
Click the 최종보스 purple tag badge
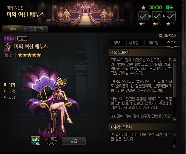[9, 38]
